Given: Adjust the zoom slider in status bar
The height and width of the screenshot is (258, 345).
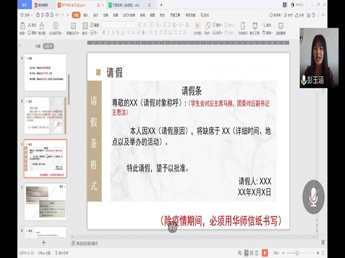Looking at the screenshot, I should click(x=296, y=252).
